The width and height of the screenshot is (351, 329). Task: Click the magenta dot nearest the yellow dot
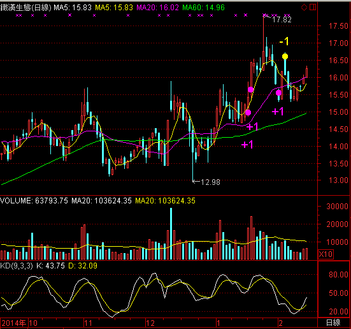[278, 92]
